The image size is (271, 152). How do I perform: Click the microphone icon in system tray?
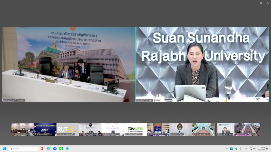(241, 149)
